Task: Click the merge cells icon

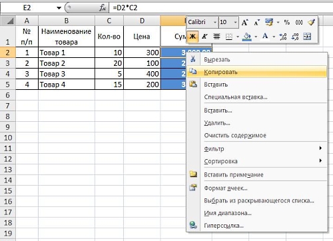Action: 307,37
